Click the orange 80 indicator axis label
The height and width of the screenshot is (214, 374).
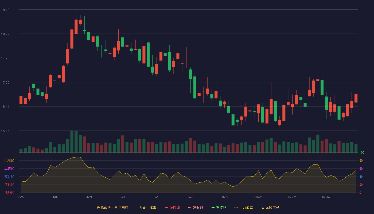(361, 160)
